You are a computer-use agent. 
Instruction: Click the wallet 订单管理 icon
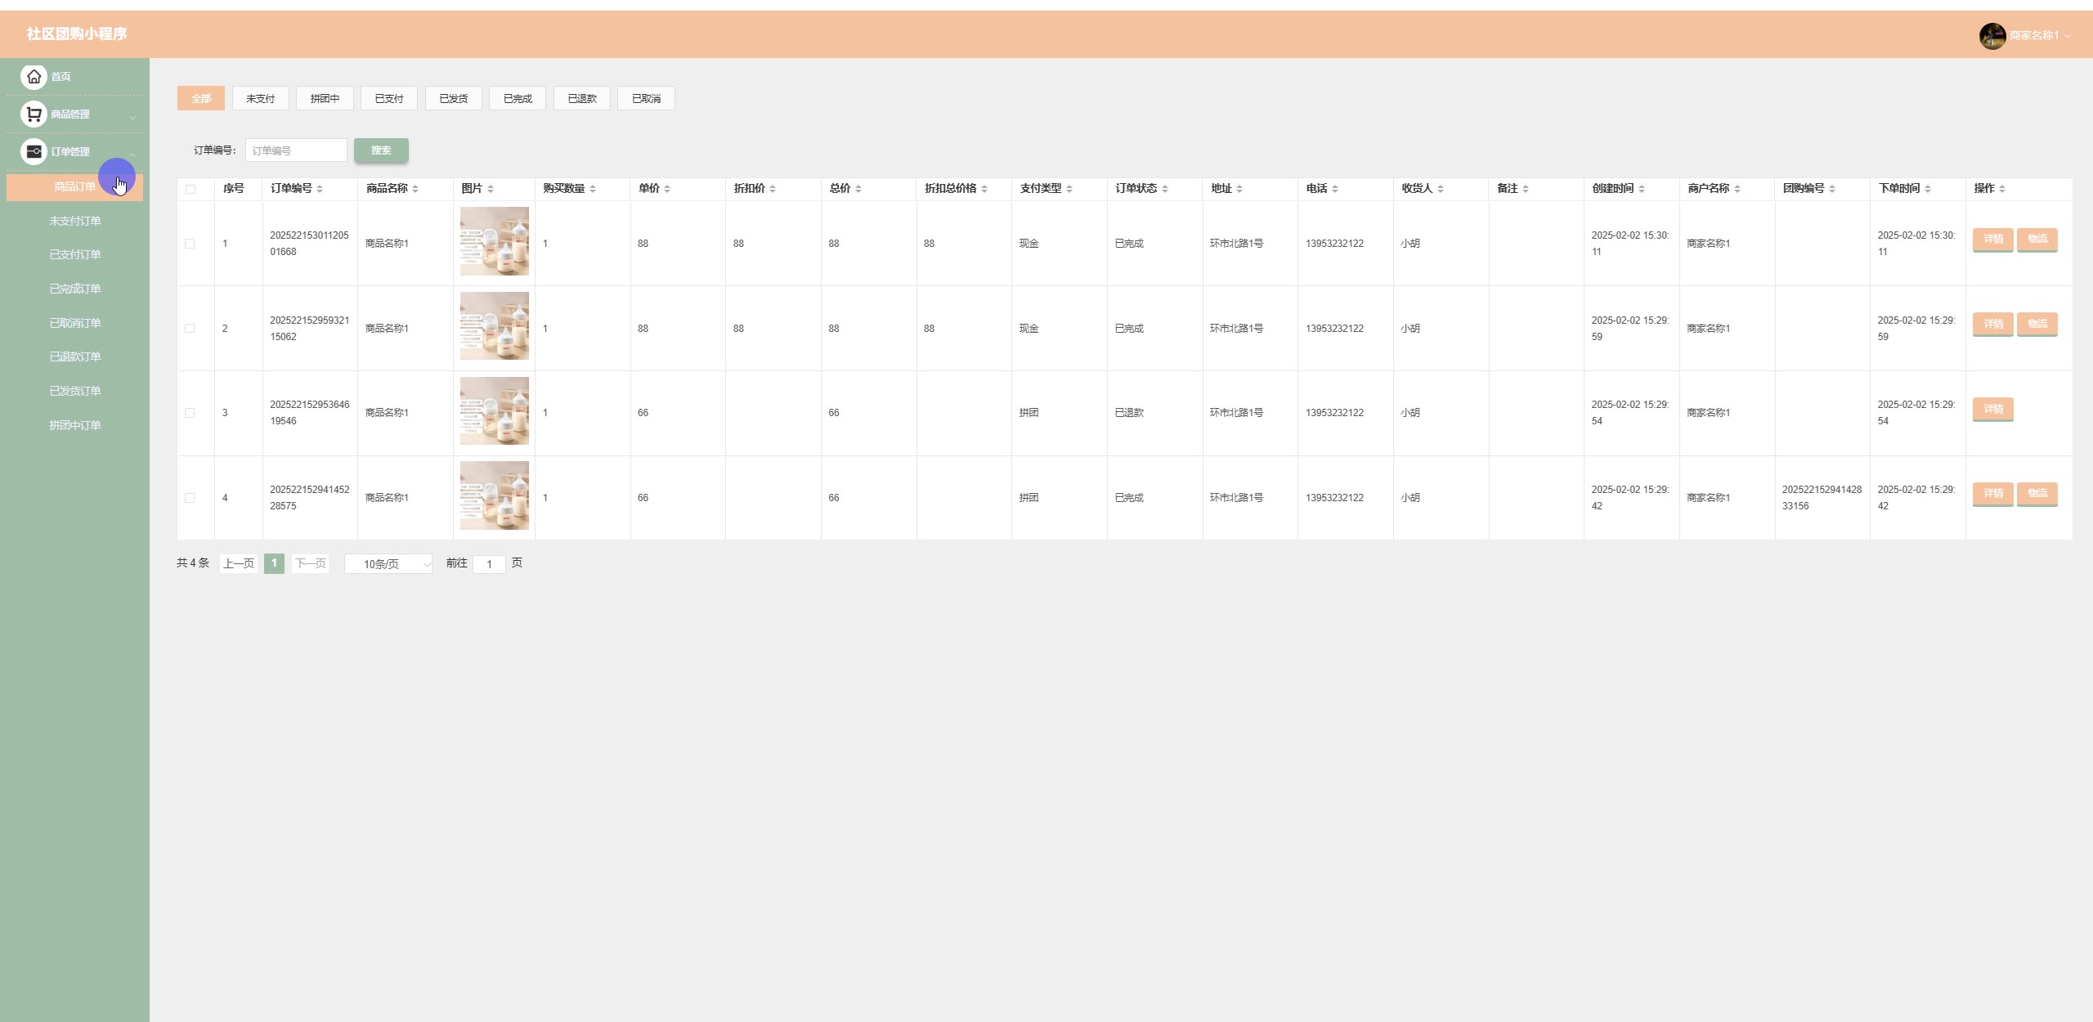(x=34, y=151)
